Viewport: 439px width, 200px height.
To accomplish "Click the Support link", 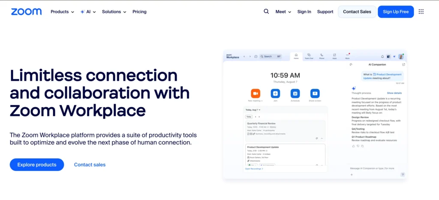I will (325, 12).
